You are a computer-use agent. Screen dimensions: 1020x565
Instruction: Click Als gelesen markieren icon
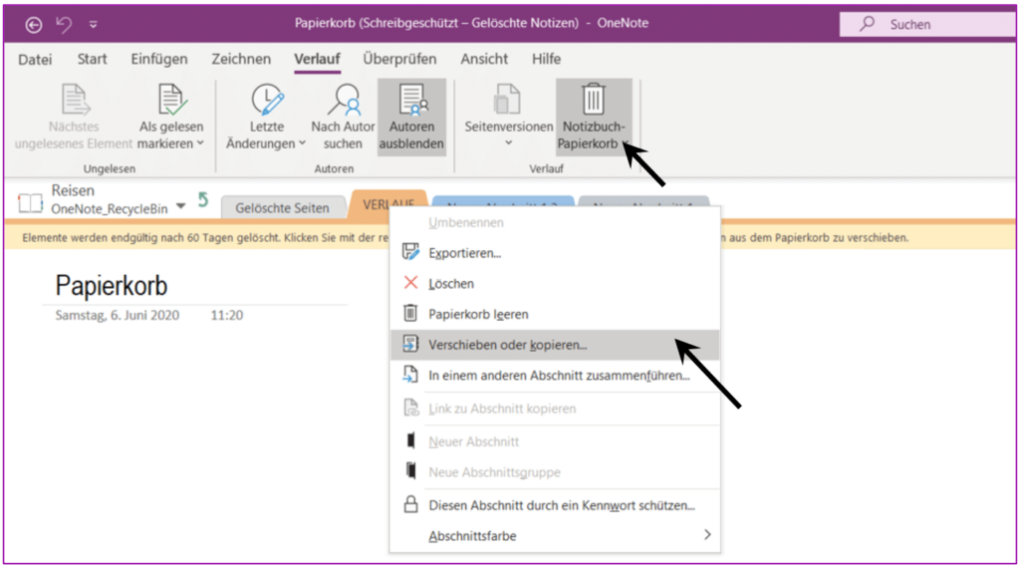[172, 101]
